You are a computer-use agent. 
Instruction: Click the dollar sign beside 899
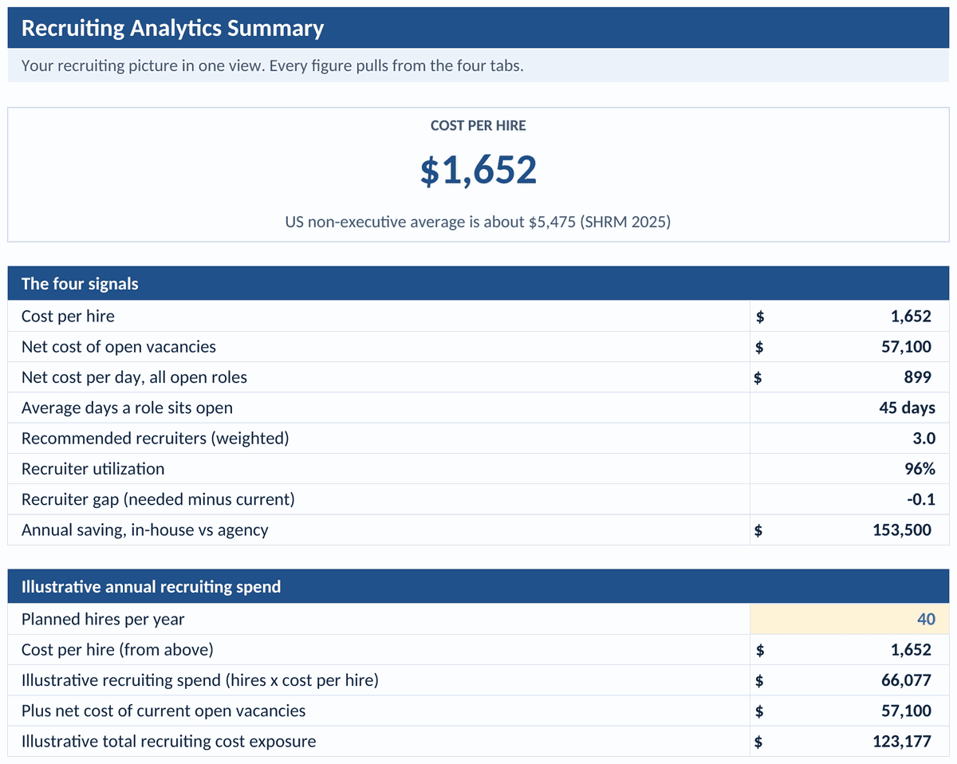[759, 378]
